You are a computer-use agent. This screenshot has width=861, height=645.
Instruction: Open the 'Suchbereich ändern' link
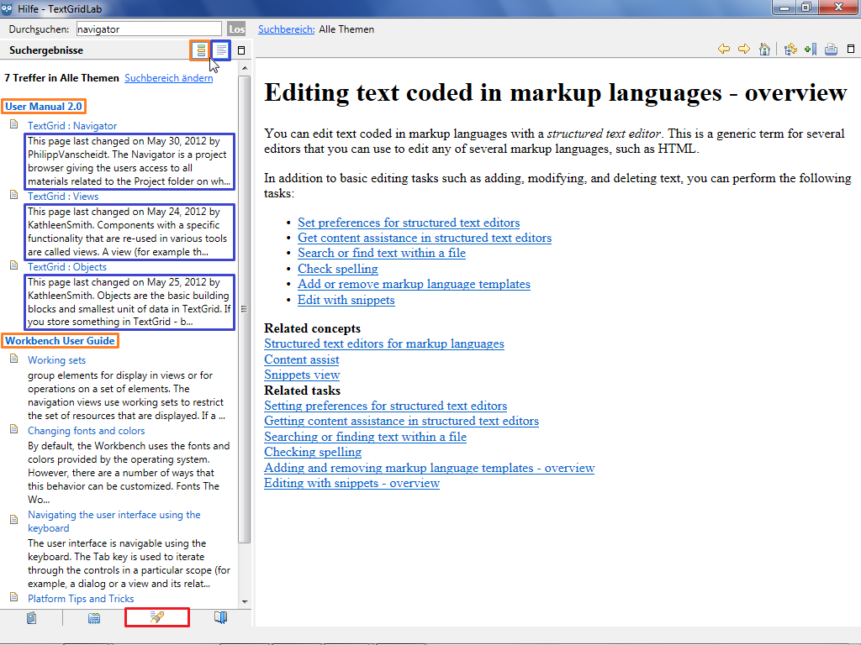click(168, 78)
